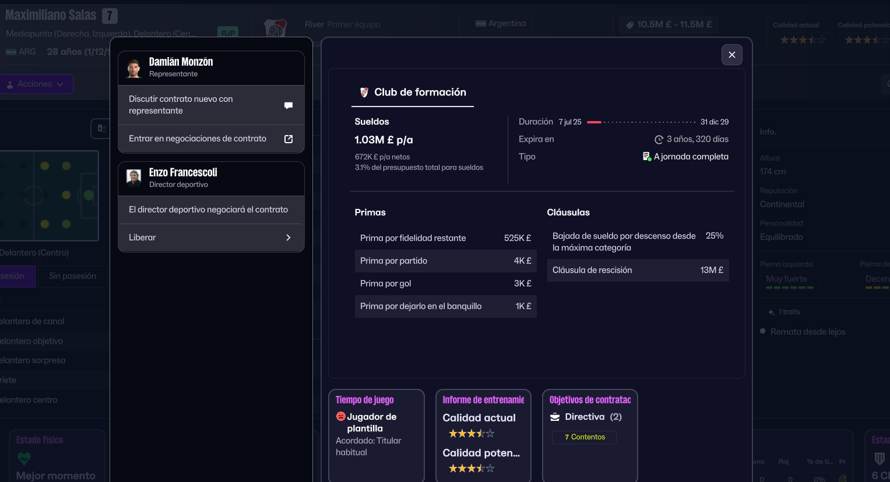This screenshot has width=890, height=482.
Task: Click the external link icon for contract negotiations
Action: click(289, 139)
